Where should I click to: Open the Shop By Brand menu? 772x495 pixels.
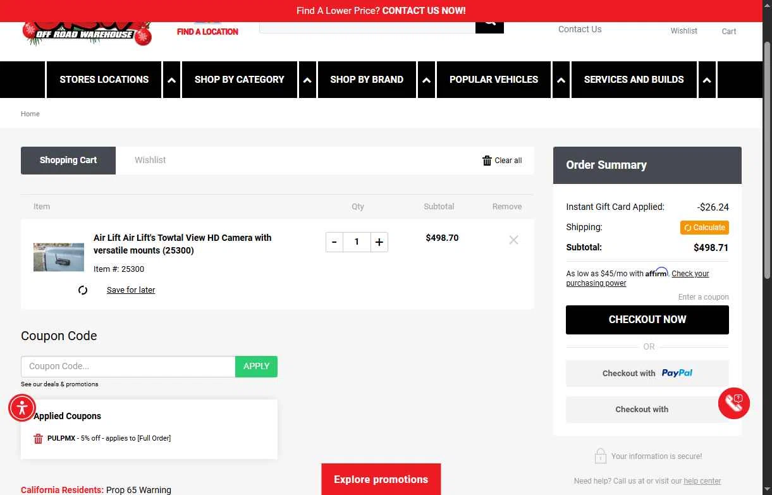coord(367,80)
